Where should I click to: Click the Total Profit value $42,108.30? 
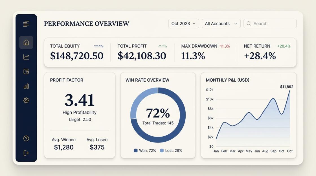tap(142, 56)
